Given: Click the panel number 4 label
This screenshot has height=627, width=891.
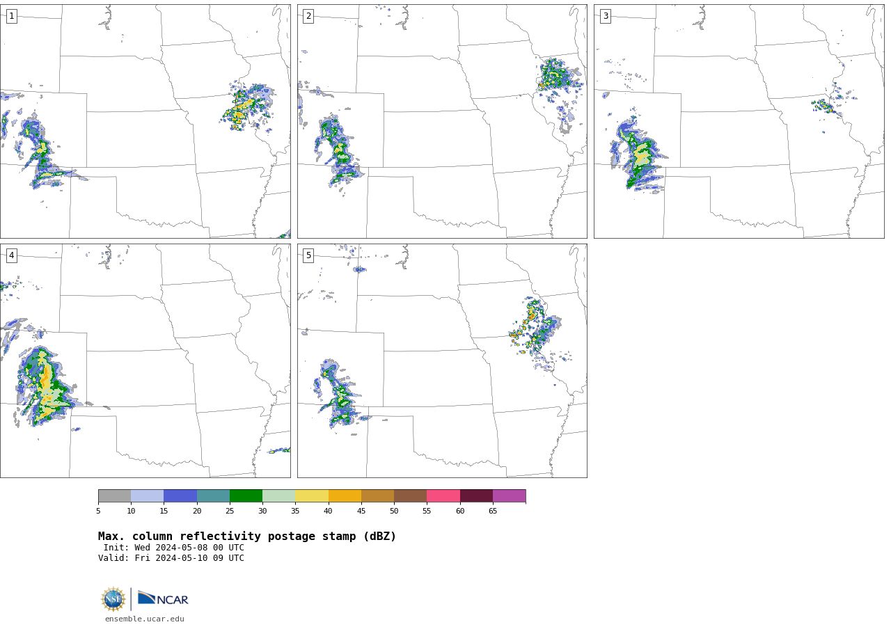Looking at the screenshot, I should (11, 255).
